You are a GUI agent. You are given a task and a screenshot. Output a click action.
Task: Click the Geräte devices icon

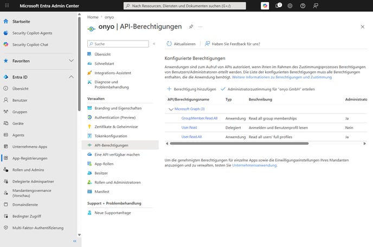(6, 123)
